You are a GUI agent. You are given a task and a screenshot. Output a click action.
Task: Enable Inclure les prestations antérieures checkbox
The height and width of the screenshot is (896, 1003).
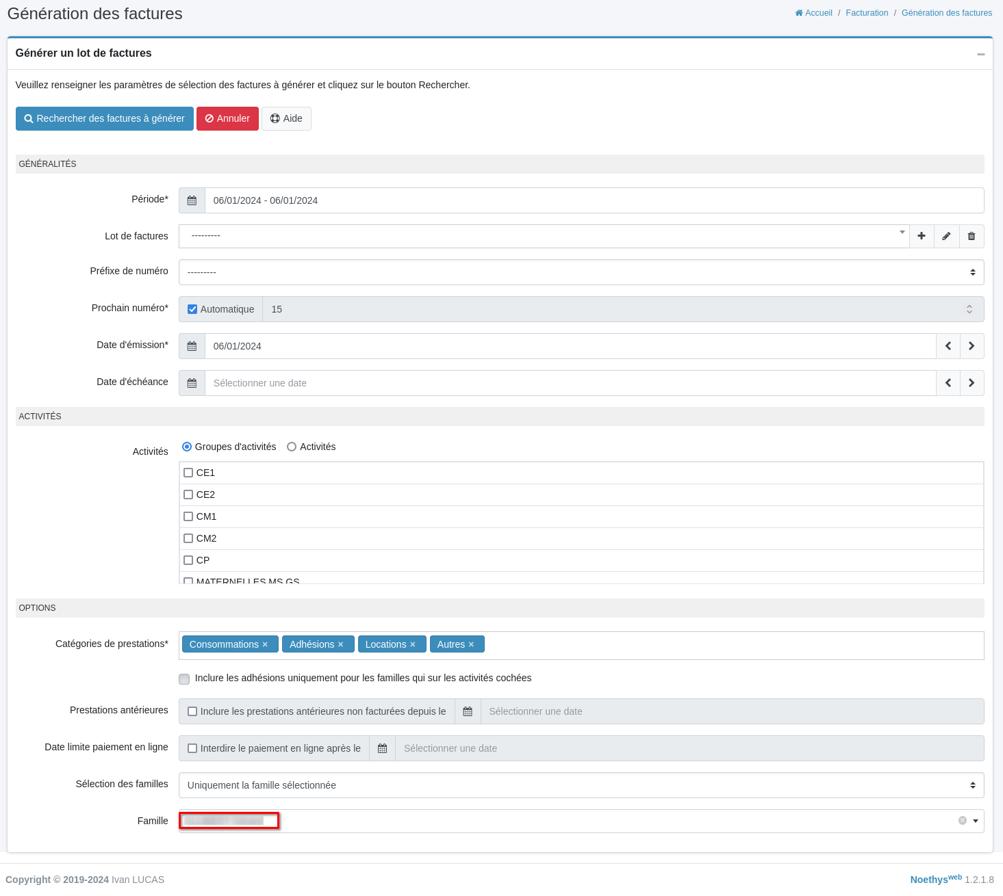tap(192, 711)
